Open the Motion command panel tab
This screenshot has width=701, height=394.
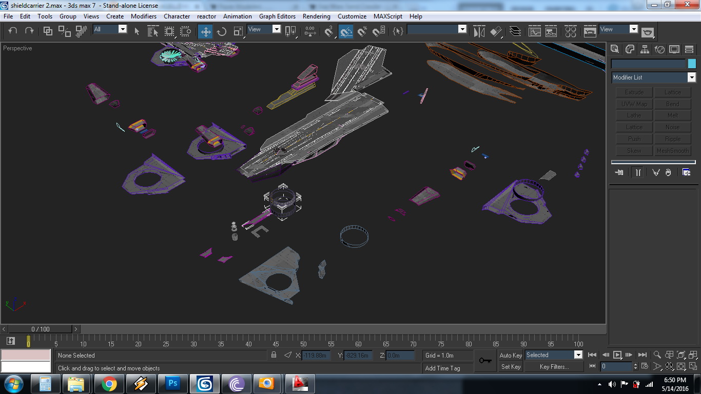[x=659, y=49]
